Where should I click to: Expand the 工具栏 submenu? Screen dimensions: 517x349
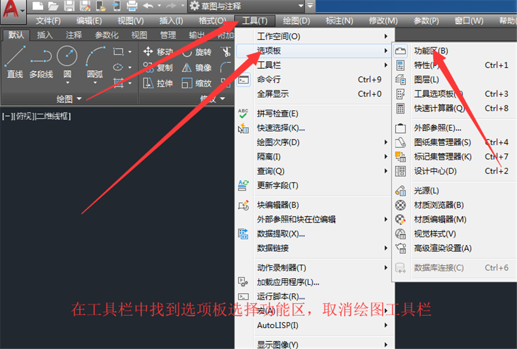coord(315,65)
